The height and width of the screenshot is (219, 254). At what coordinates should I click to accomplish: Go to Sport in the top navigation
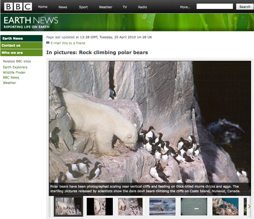click(x=83, y=7)
